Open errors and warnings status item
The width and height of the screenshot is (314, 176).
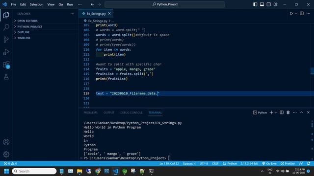[x=10, y=163]
